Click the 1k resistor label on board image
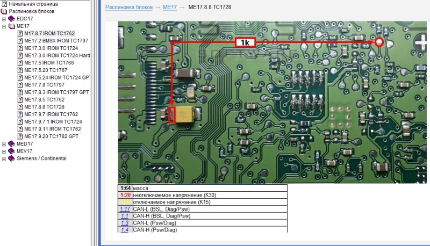This screenshot has width=430, height=246. [x=245, y=42]
